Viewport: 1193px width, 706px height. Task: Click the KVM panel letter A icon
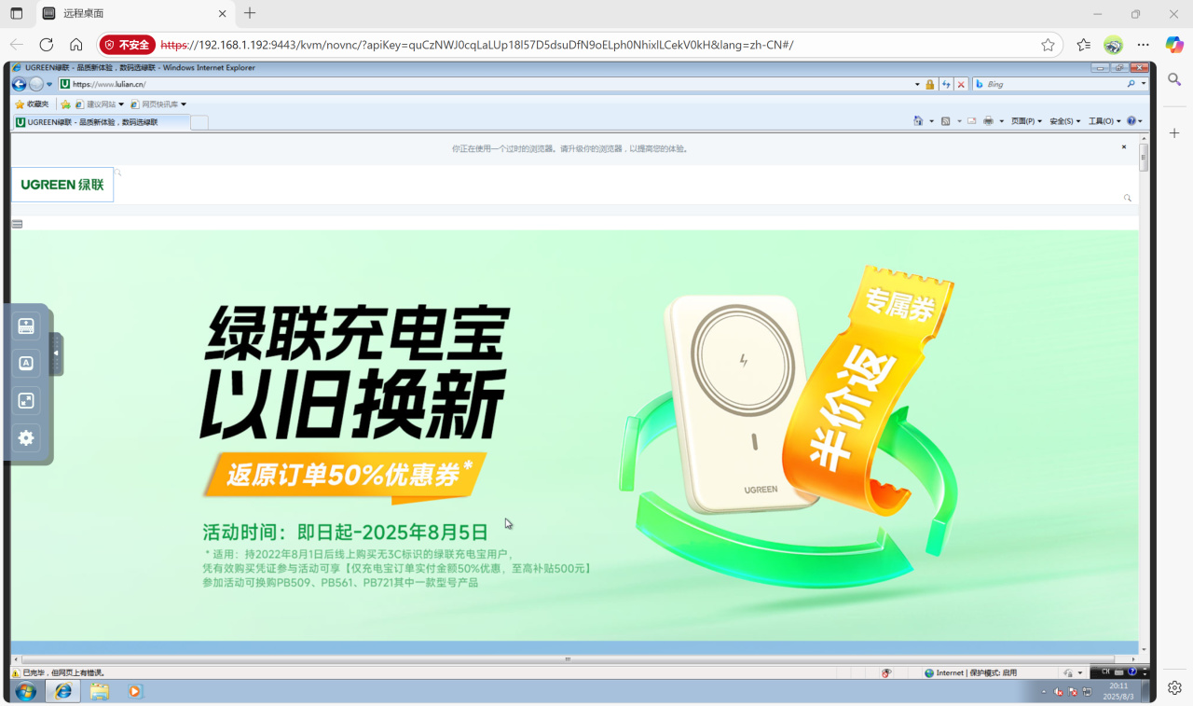tap(26, 364)
